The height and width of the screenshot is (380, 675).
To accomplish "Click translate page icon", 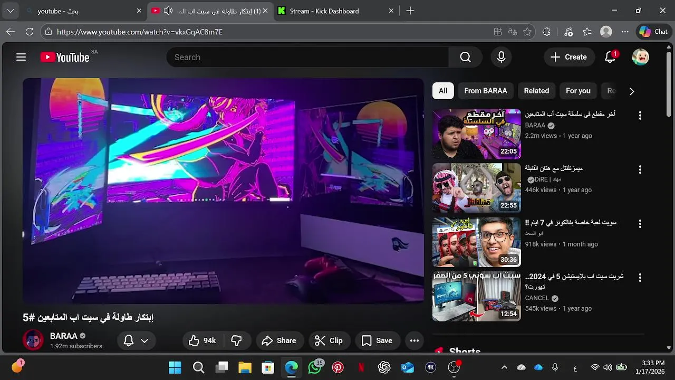I will (512, 32).
